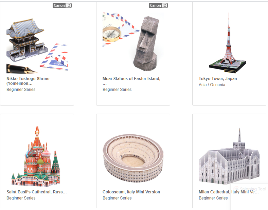Select Beginner Series under Nikko Toshogu Shrine

coord(21,90)
